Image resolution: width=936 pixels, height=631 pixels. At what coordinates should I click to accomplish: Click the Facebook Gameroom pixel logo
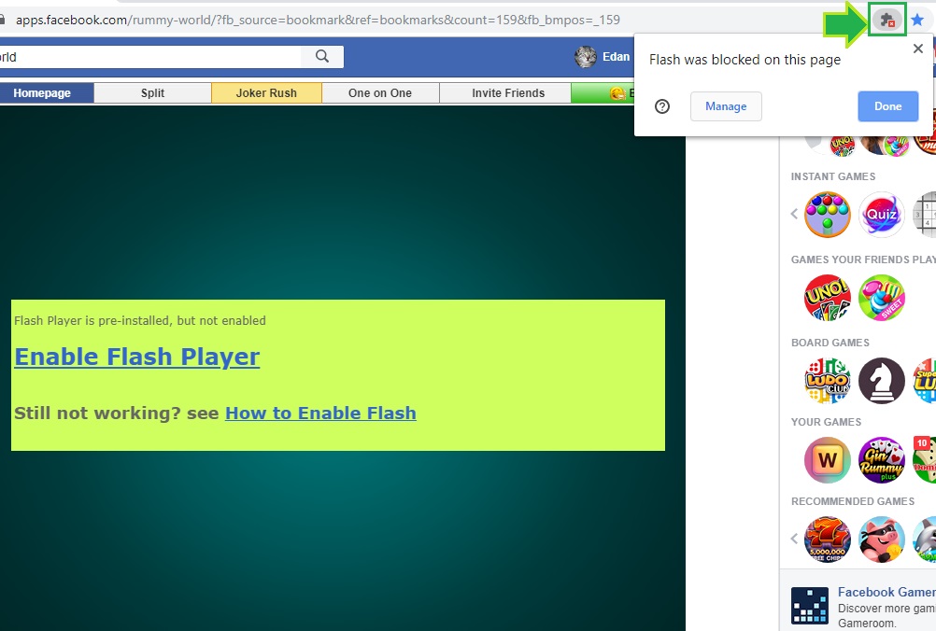tap(810, 606)
